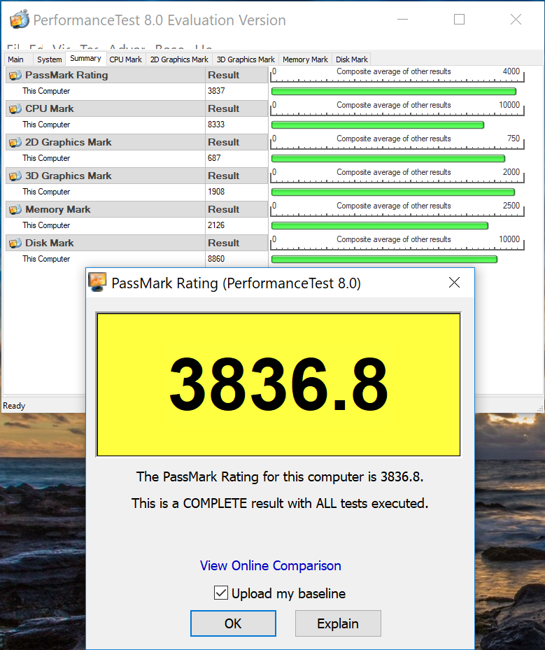Open the 3D Graphics Mark tab

click(246, 59)
